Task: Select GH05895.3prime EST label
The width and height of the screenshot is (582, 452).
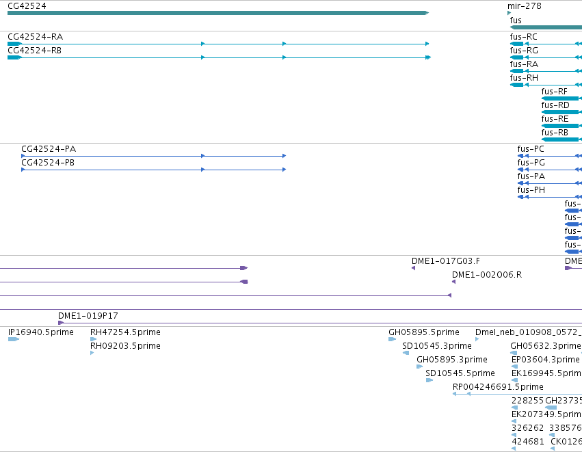Action: (452, 360)
